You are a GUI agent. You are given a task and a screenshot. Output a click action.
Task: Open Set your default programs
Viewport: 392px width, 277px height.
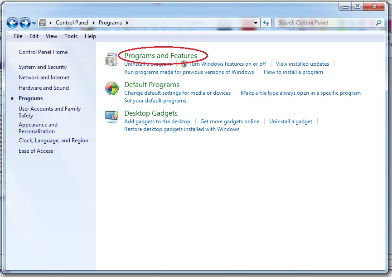155,101
